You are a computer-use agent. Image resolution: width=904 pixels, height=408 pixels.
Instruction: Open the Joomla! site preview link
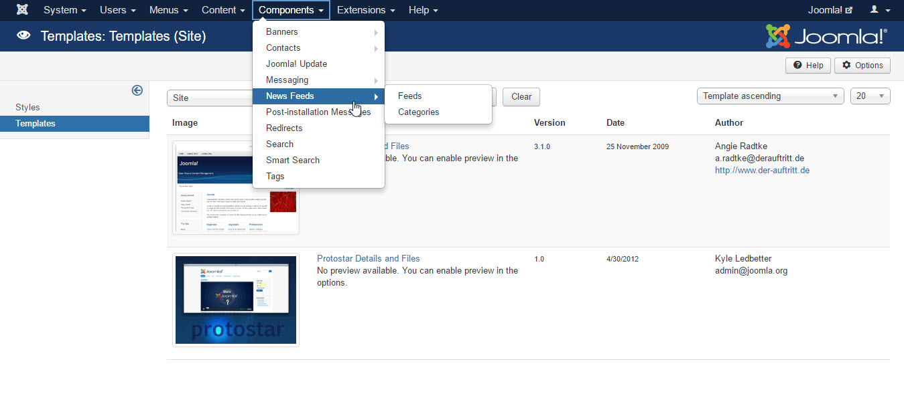point(830,10)
